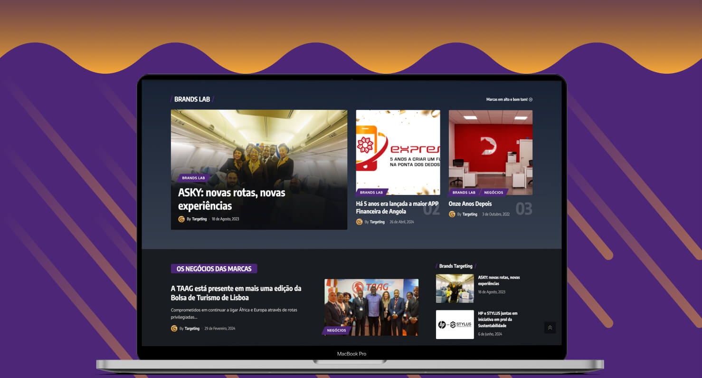
Task: Click the Targeting avatar under the TAAG article
Action: point(174,329)
